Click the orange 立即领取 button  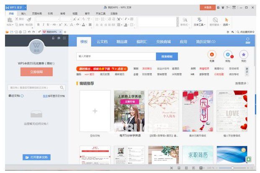[36, 72]
